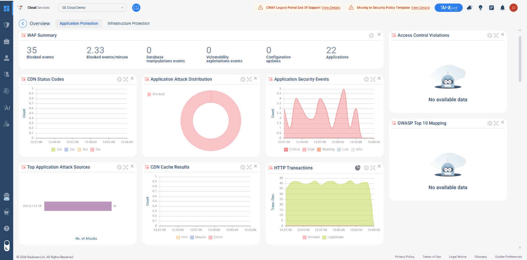Open CDN Status Codes settings gear
Screen dimensions: 527x260
pos(119,79)
